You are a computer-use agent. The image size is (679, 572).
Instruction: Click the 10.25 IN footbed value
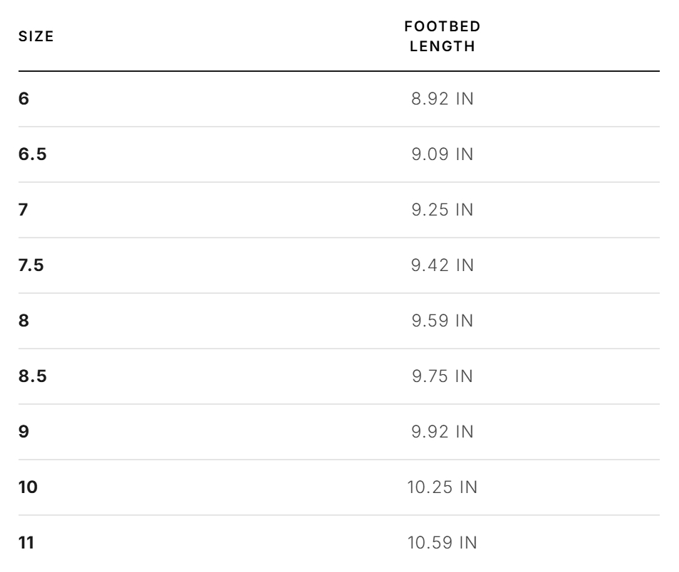pyautogui.click(x=442, y=487)
